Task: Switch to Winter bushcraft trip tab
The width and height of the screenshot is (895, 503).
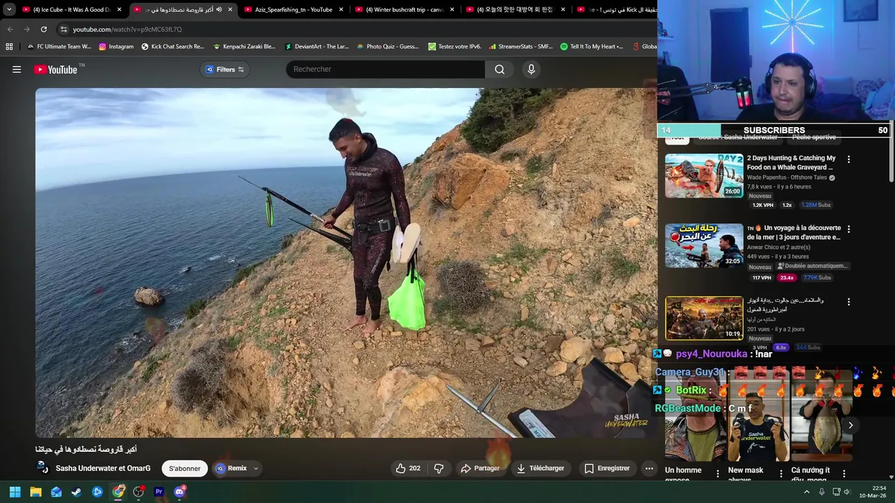Action: click(x=403, y=10)
